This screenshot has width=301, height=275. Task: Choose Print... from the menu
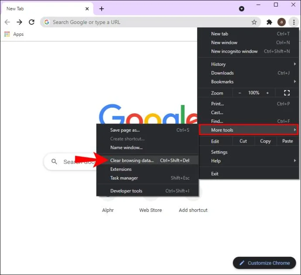tap(248, 104)
